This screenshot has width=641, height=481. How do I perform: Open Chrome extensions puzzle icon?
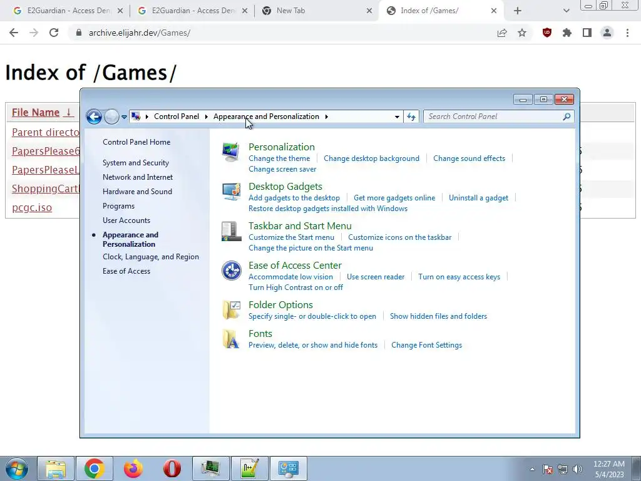[567, 33]
